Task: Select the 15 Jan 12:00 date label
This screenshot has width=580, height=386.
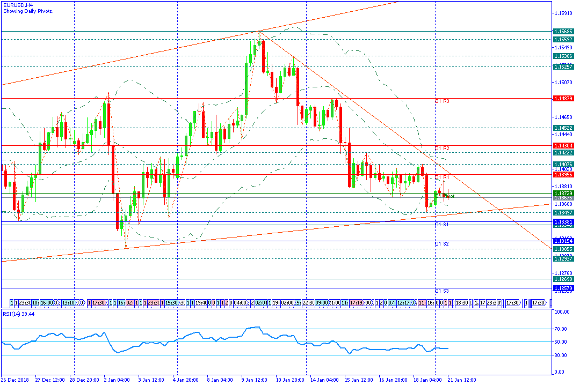Action: coord(358,380)
